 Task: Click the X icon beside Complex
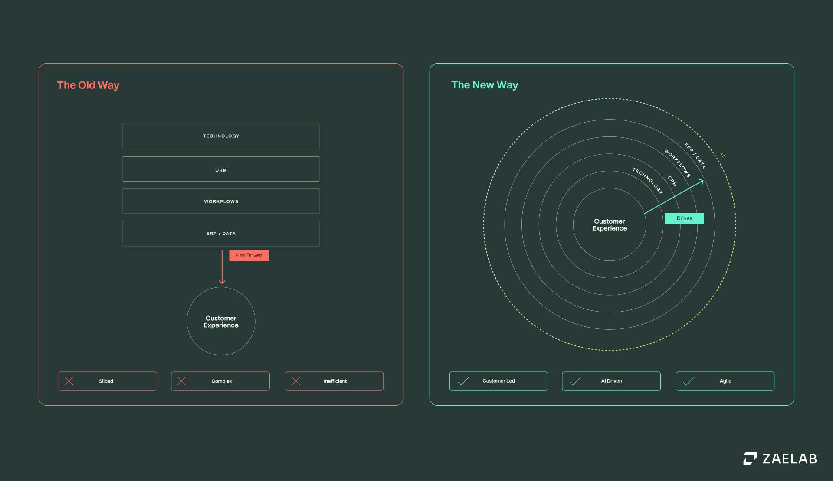point(181,381)
